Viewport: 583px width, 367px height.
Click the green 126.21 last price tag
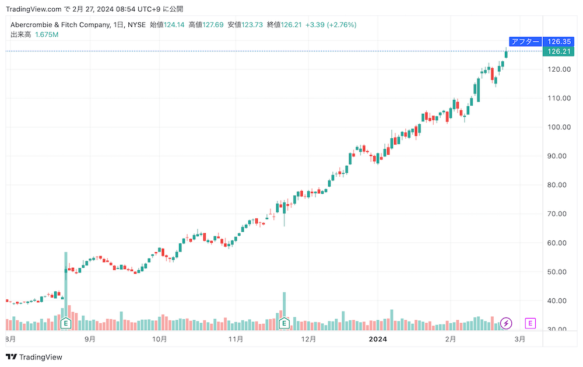click(559, 51)
